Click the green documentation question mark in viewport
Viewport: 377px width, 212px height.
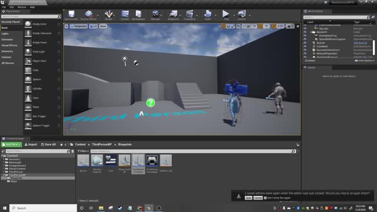point(151,102)
